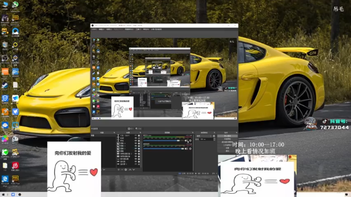Move selected source down with arrow icon

[134, 170]
